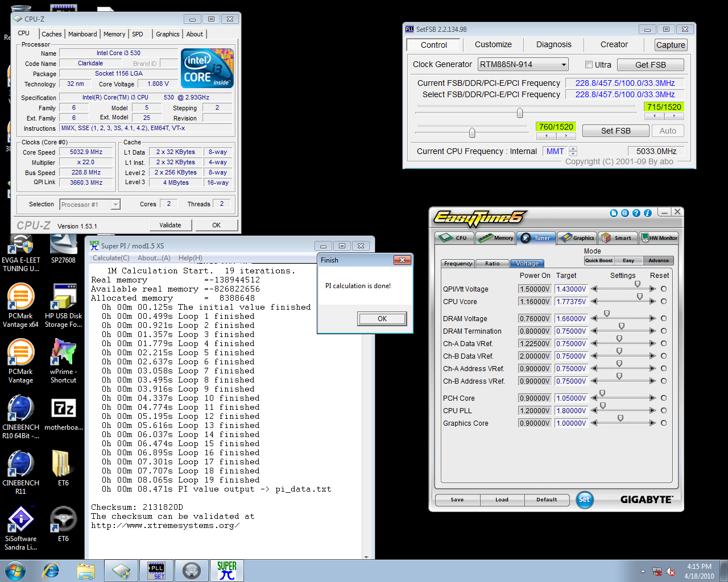Switch to Memory tab in CPU-Z
This screenshot has height=582, width=728.
tap(114, 34)
